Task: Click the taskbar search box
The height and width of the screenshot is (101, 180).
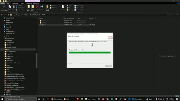Action: coord(21,99)
